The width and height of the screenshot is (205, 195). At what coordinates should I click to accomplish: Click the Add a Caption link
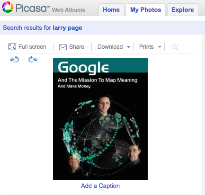100,186
